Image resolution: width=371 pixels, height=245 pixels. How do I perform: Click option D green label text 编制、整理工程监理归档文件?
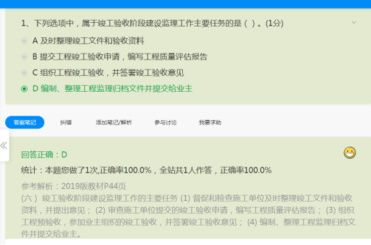point(113,88)
